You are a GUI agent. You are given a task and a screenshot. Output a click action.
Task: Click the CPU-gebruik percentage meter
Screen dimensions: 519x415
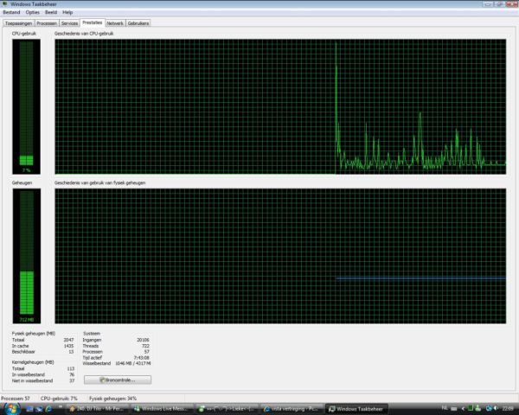(27, 106)
